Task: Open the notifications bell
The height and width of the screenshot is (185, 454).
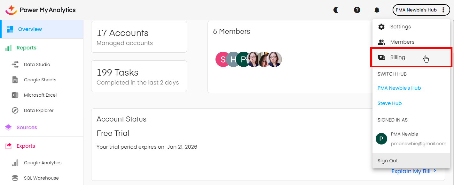Action: click(x=377, y=10)
